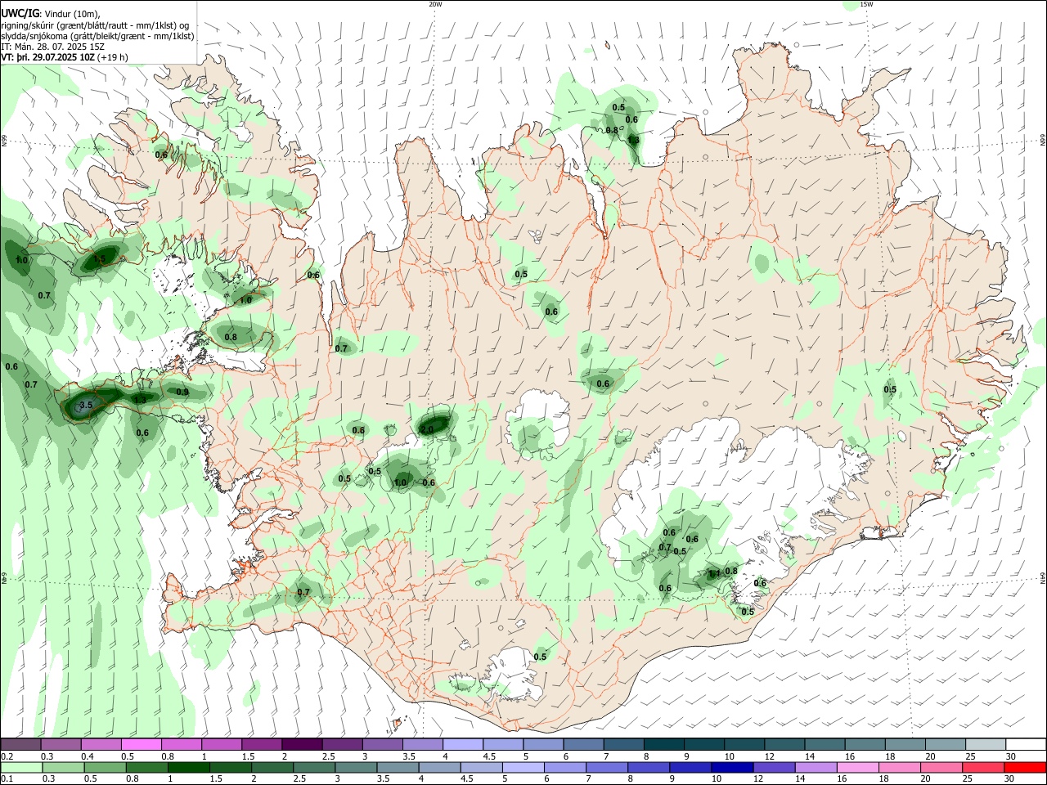This screenshot has height=785, width=1047.
Task: Click the 3.5 precipitation peak value on map
Action: (x=86, y=405)
